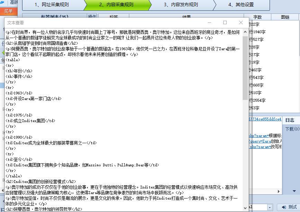Click the <th>事件</th> line
300x212 pixels.
pos(19,76)
